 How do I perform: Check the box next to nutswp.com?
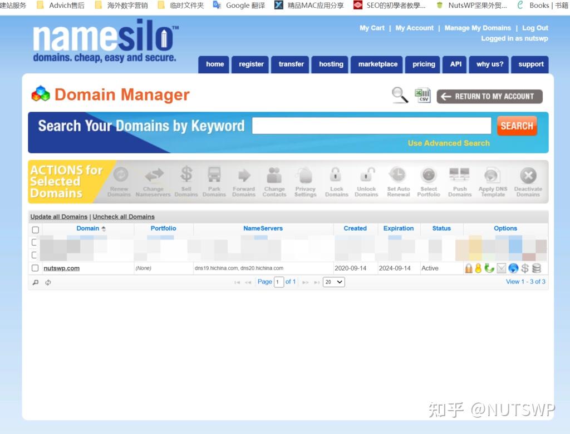35,268
